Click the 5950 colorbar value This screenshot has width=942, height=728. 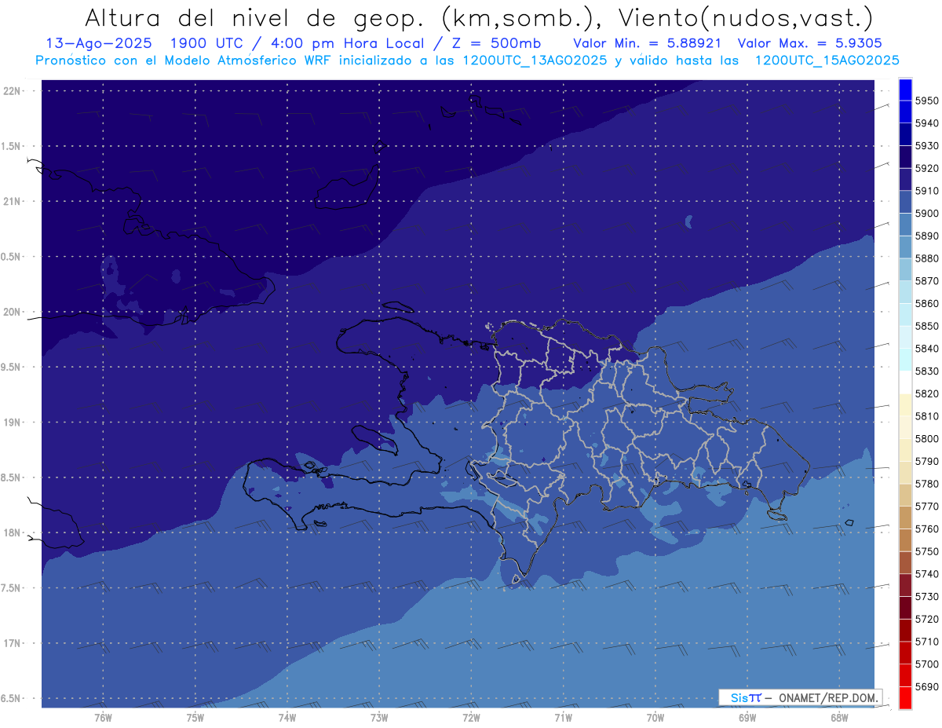926,101
